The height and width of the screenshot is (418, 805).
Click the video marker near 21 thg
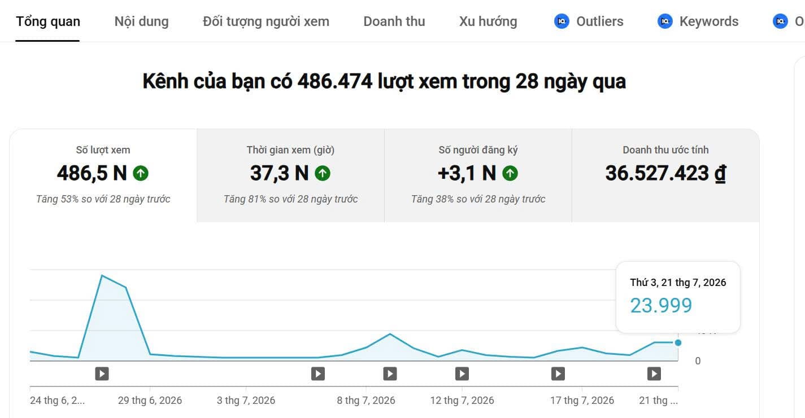pyautogui.click(x=654, y=373)
